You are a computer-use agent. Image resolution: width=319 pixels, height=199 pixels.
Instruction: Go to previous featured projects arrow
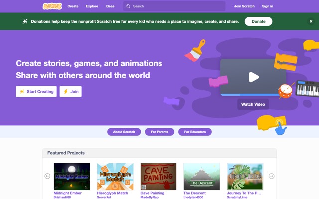[47, 176]
